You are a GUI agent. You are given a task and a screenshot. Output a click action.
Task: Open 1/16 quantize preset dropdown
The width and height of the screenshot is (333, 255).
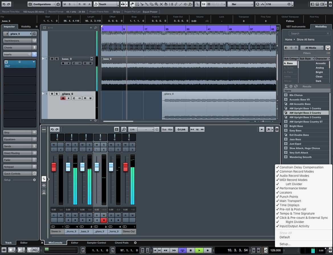[278, 4]
